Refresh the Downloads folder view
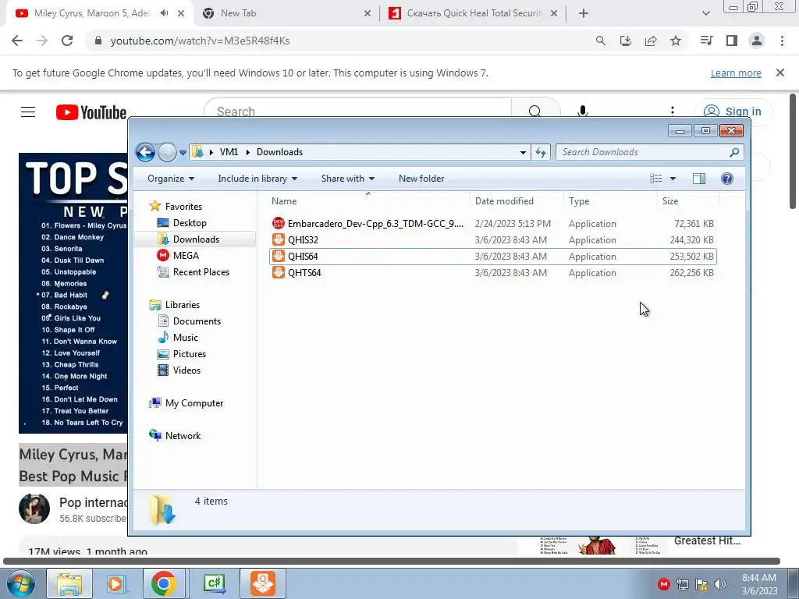This screenshot has height=599, width=799. (541, 152)
